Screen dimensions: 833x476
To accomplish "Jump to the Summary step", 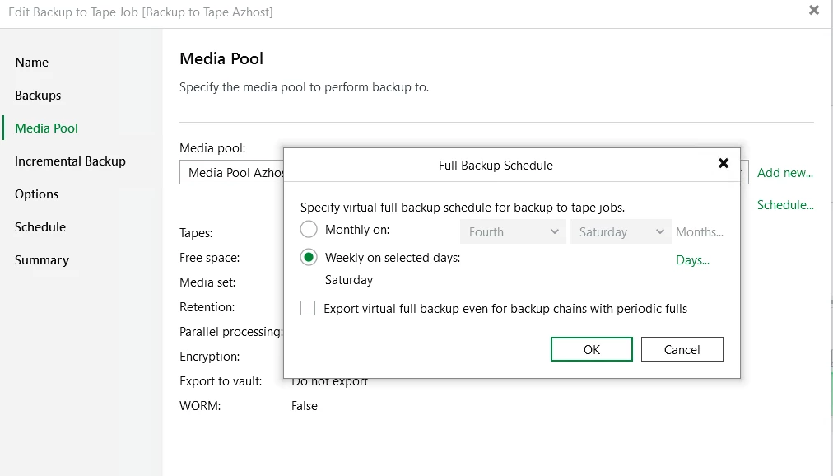I will pos(42,260).
